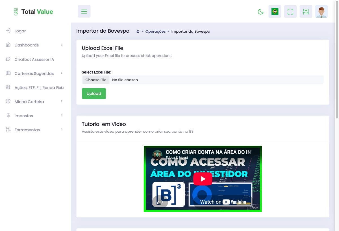
Task: Click the Carteiras Sugeridas briefcase icon
Action: tap(8, 73)
